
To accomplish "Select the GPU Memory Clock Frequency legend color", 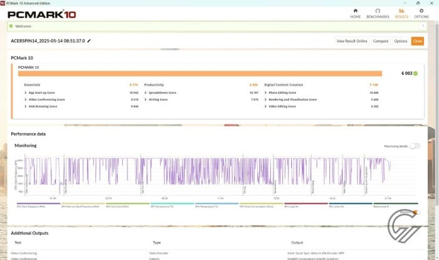I will coord(83,204).
